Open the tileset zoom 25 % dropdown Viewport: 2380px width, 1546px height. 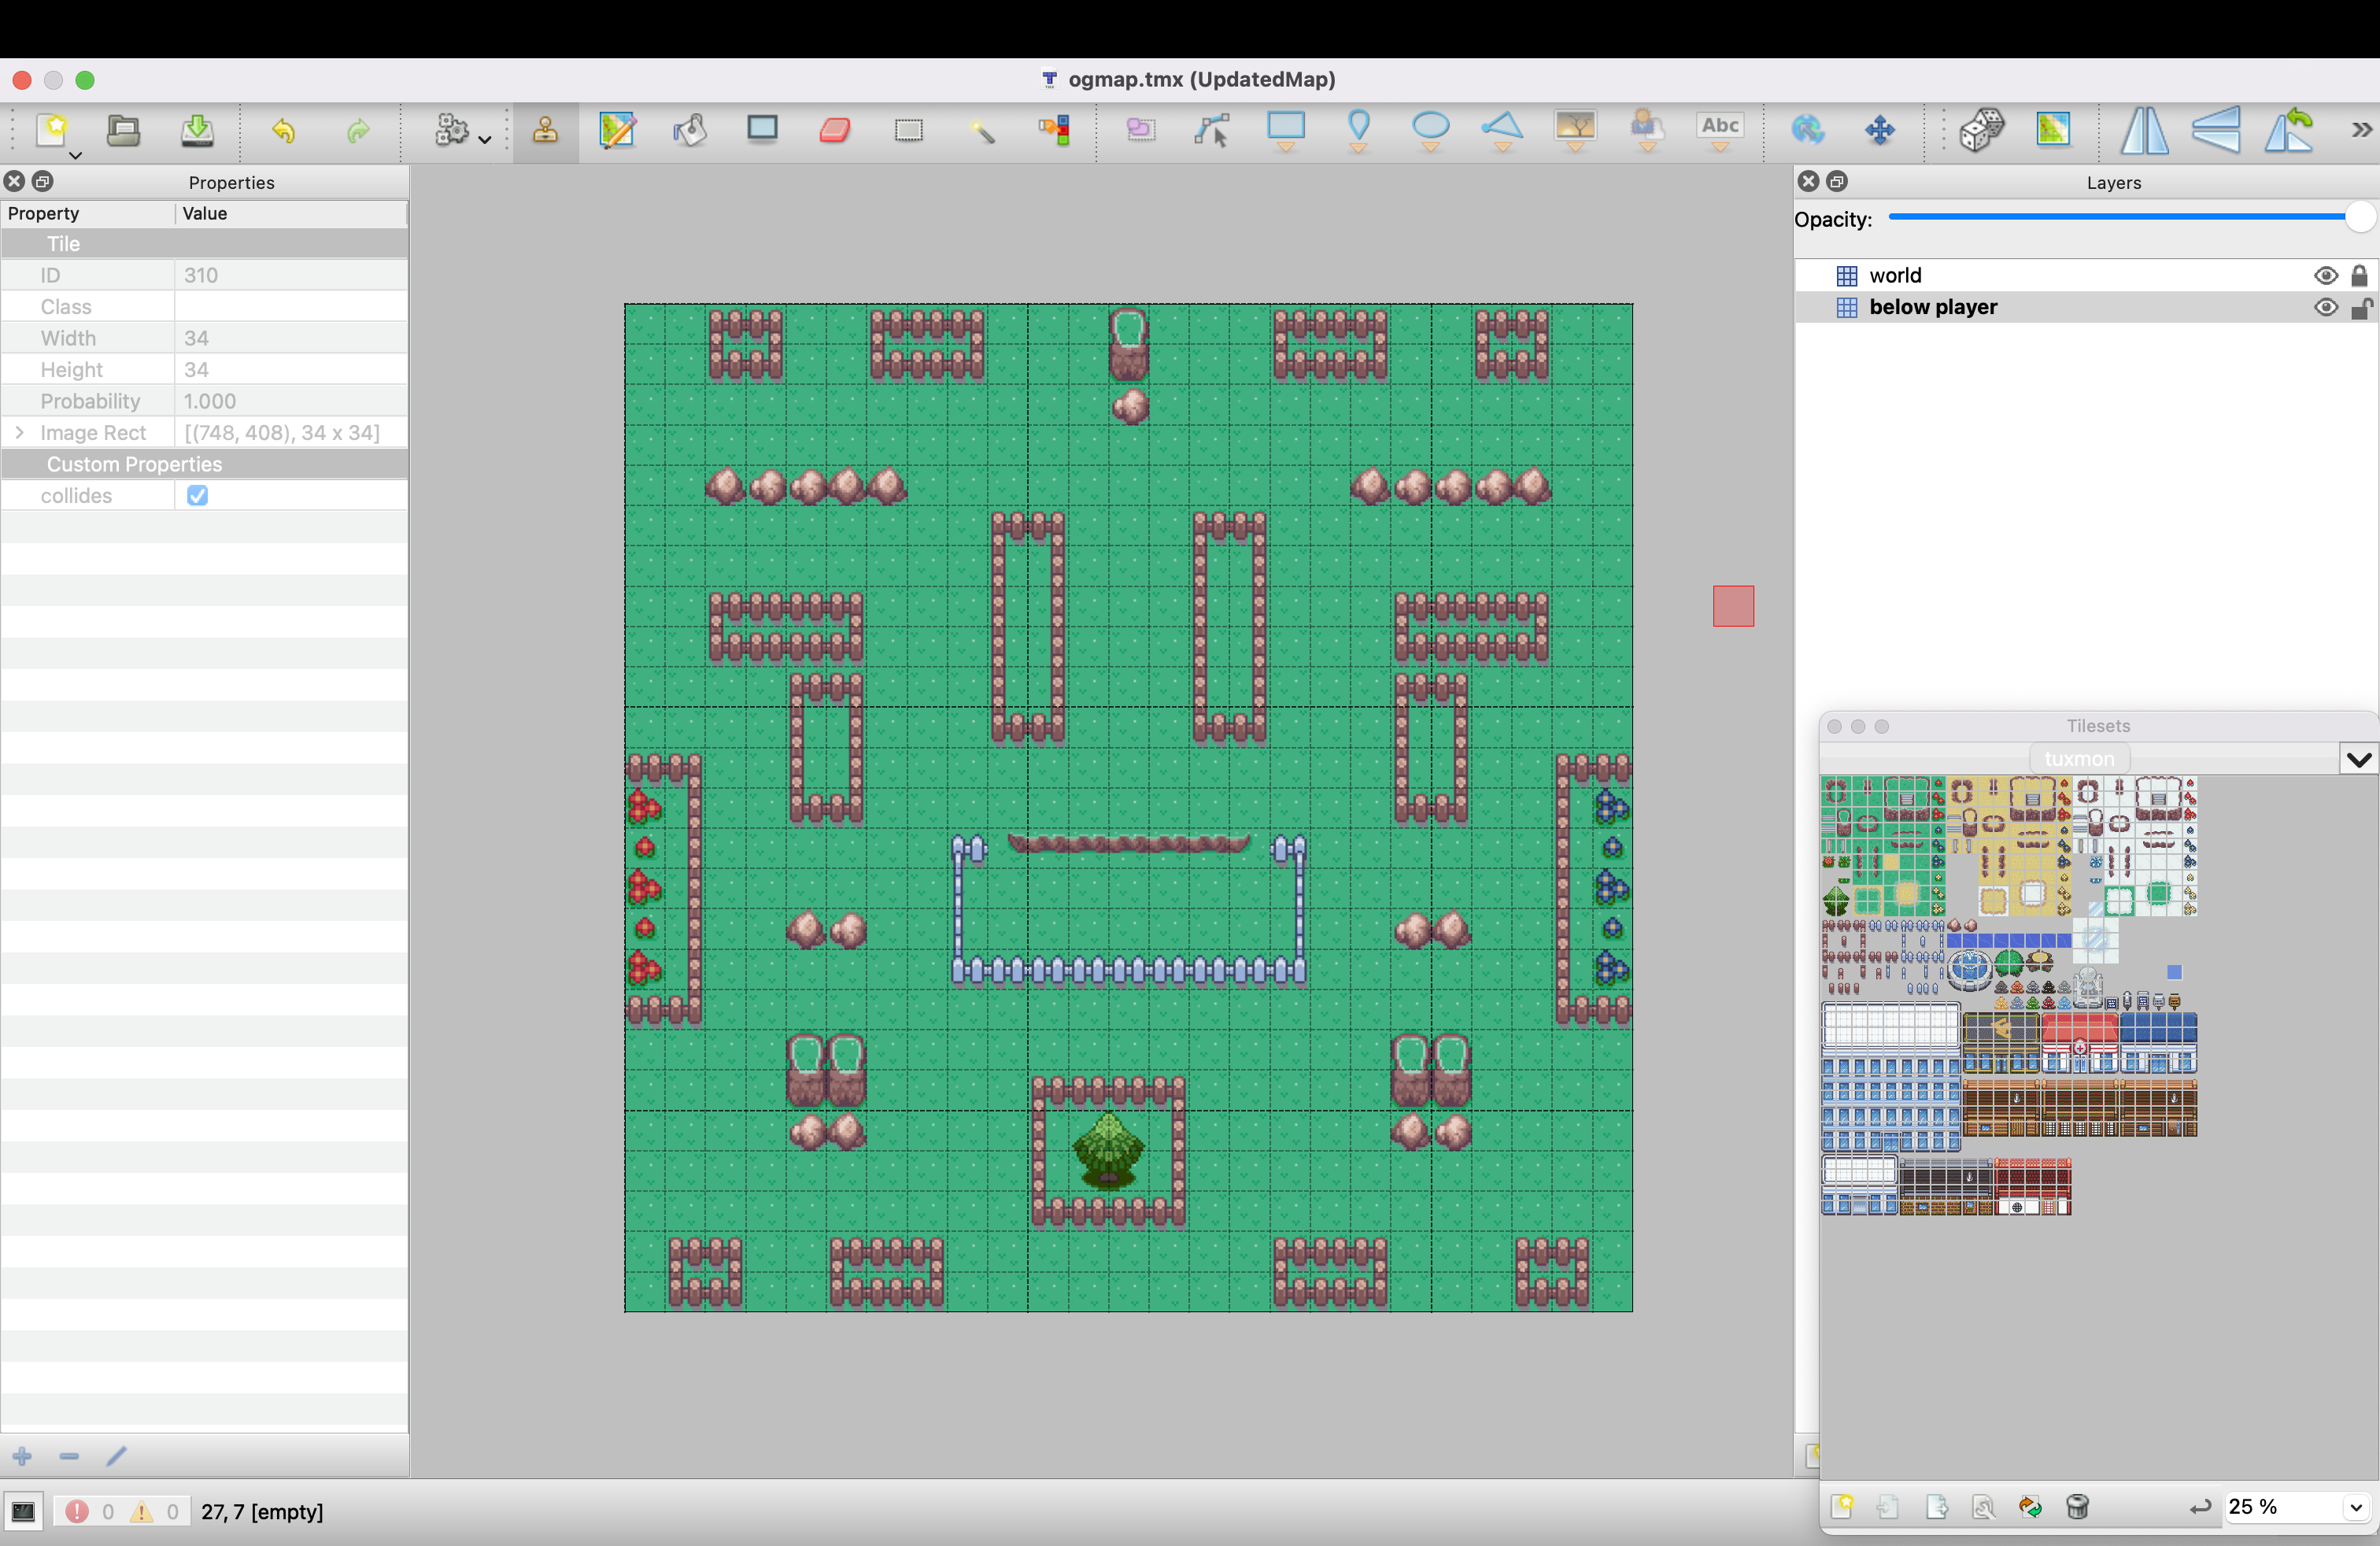pos(2355,1506)
